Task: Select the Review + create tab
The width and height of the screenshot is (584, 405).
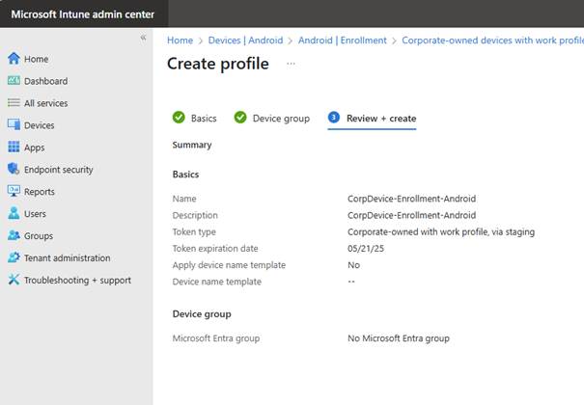Action: pos(372,119)
